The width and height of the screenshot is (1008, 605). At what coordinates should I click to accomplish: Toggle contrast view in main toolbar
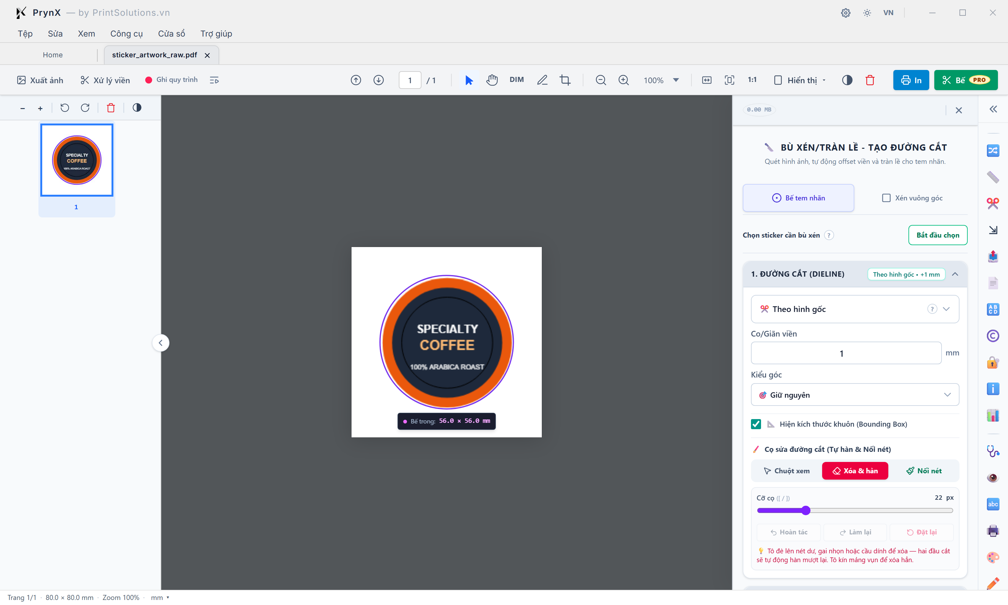pos(847,80)
